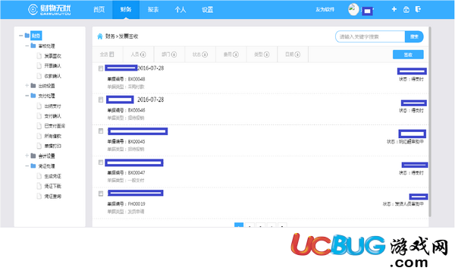The image size is (455, 274).
Task: Check the box for document BX00045
Action: 101,131
